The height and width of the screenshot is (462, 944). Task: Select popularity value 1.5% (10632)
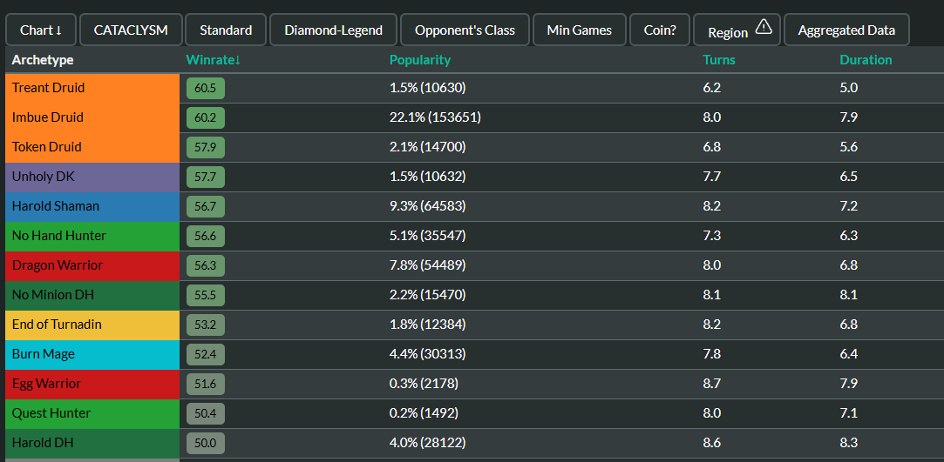coord(427,177)
